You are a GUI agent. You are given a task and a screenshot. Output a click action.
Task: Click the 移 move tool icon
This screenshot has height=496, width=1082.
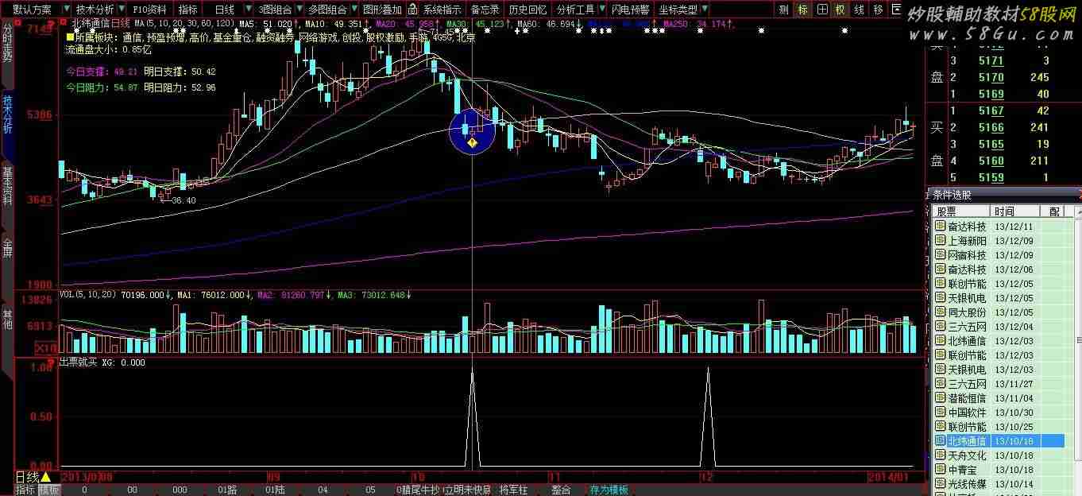pos(878,10)
